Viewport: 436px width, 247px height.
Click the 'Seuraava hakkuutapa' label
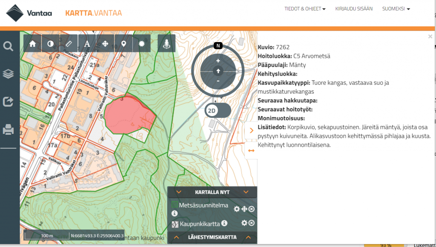pyautogui.click(x=287, y=100)
